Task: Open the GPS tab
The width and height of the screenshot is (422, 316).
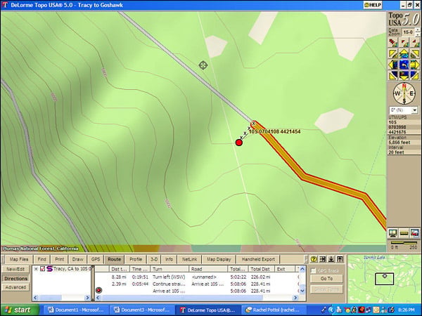Action: click(96, 259)
